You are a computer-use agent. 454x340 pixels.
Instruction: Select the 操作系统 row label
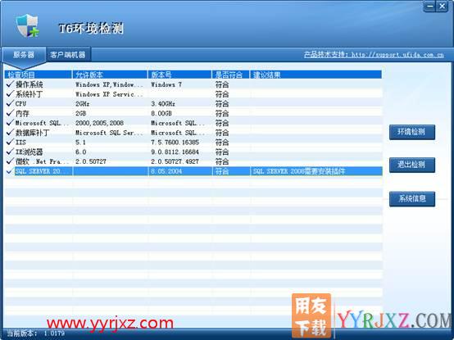pos(30,84)
